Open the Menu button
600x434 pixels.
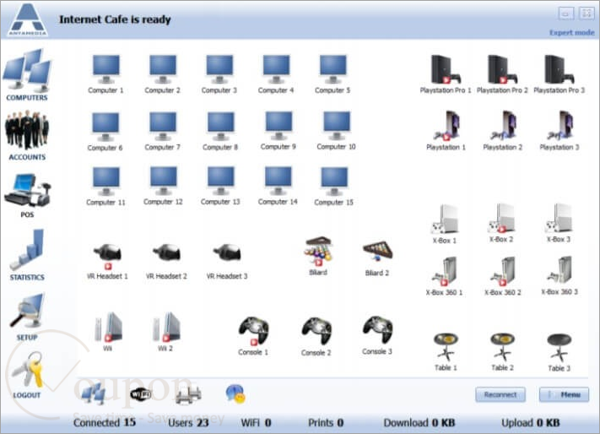pyautogui.click(x=564, y=394)
